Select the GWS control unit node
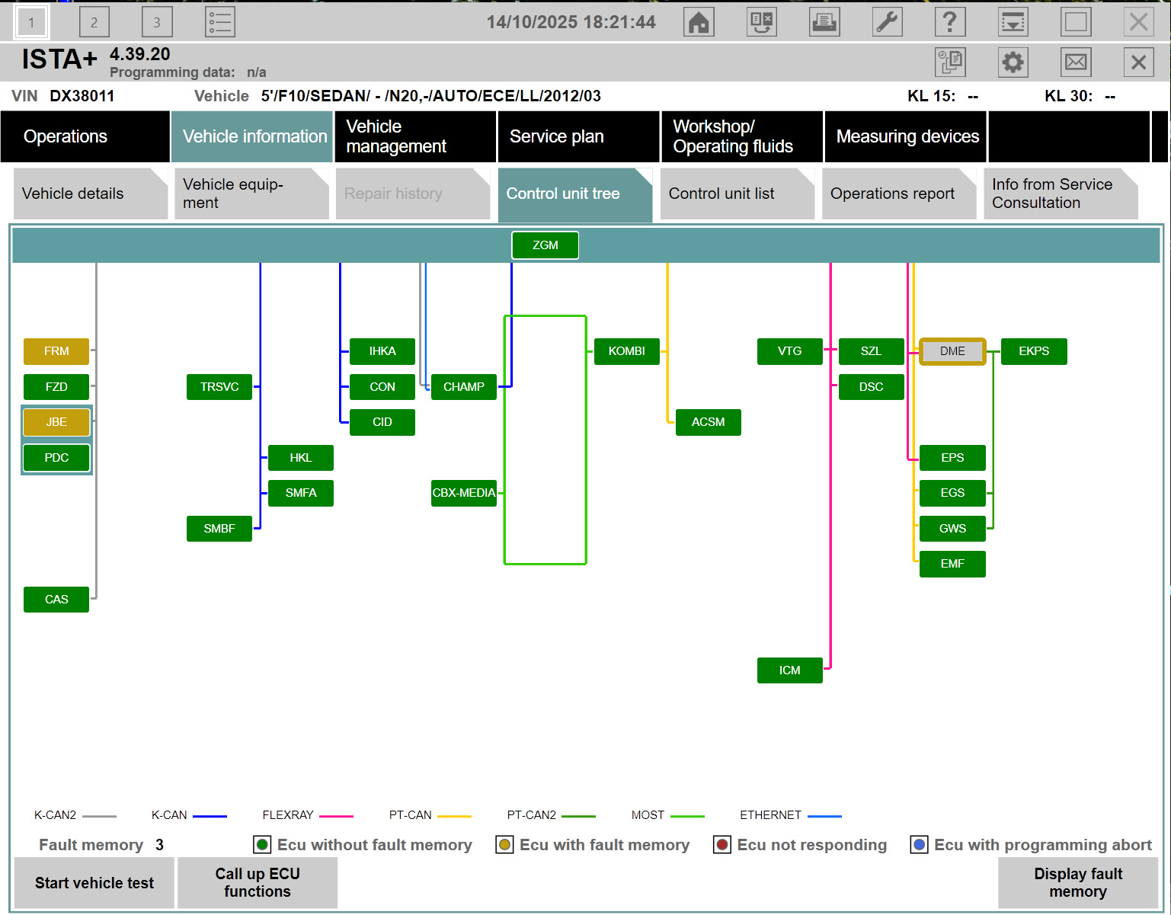The width and height of the screenshot is (1171, 915). (x=952, y=529)
